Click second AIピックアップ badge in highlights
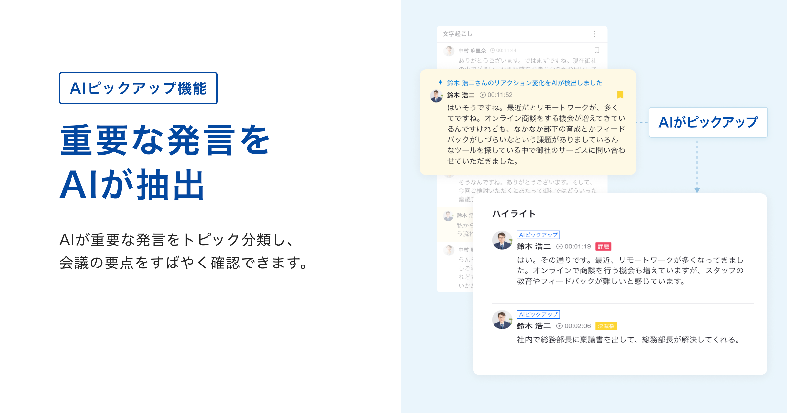 click(x=538, y=314)
